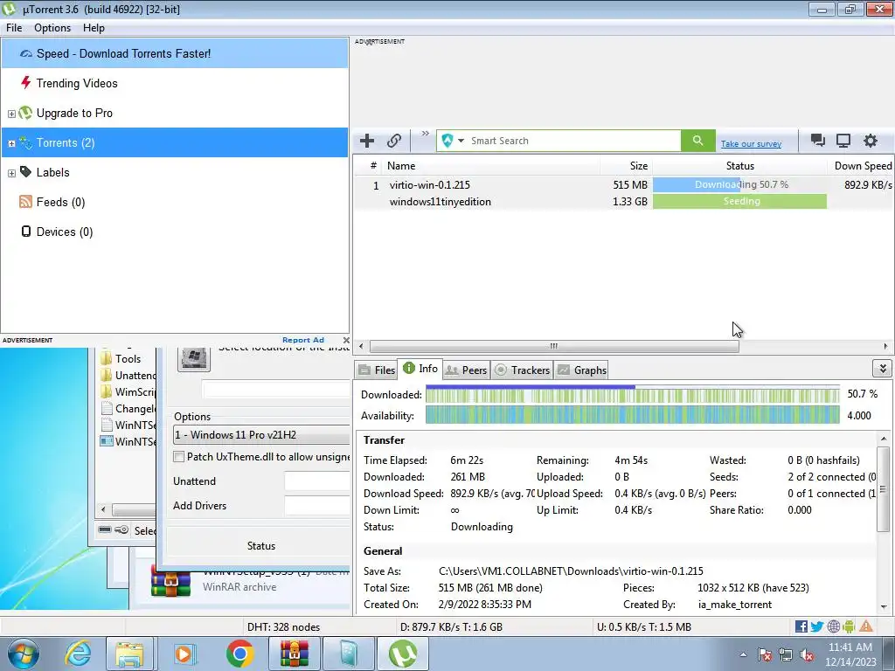Click the Devices phone icon

(x=25, y=231)
